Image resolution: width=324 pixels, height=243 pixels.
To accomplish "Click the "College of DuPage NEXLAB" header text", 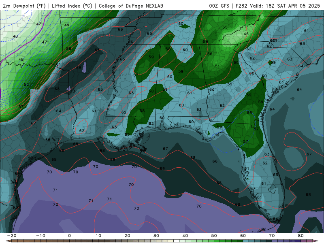I will (131, 6).
